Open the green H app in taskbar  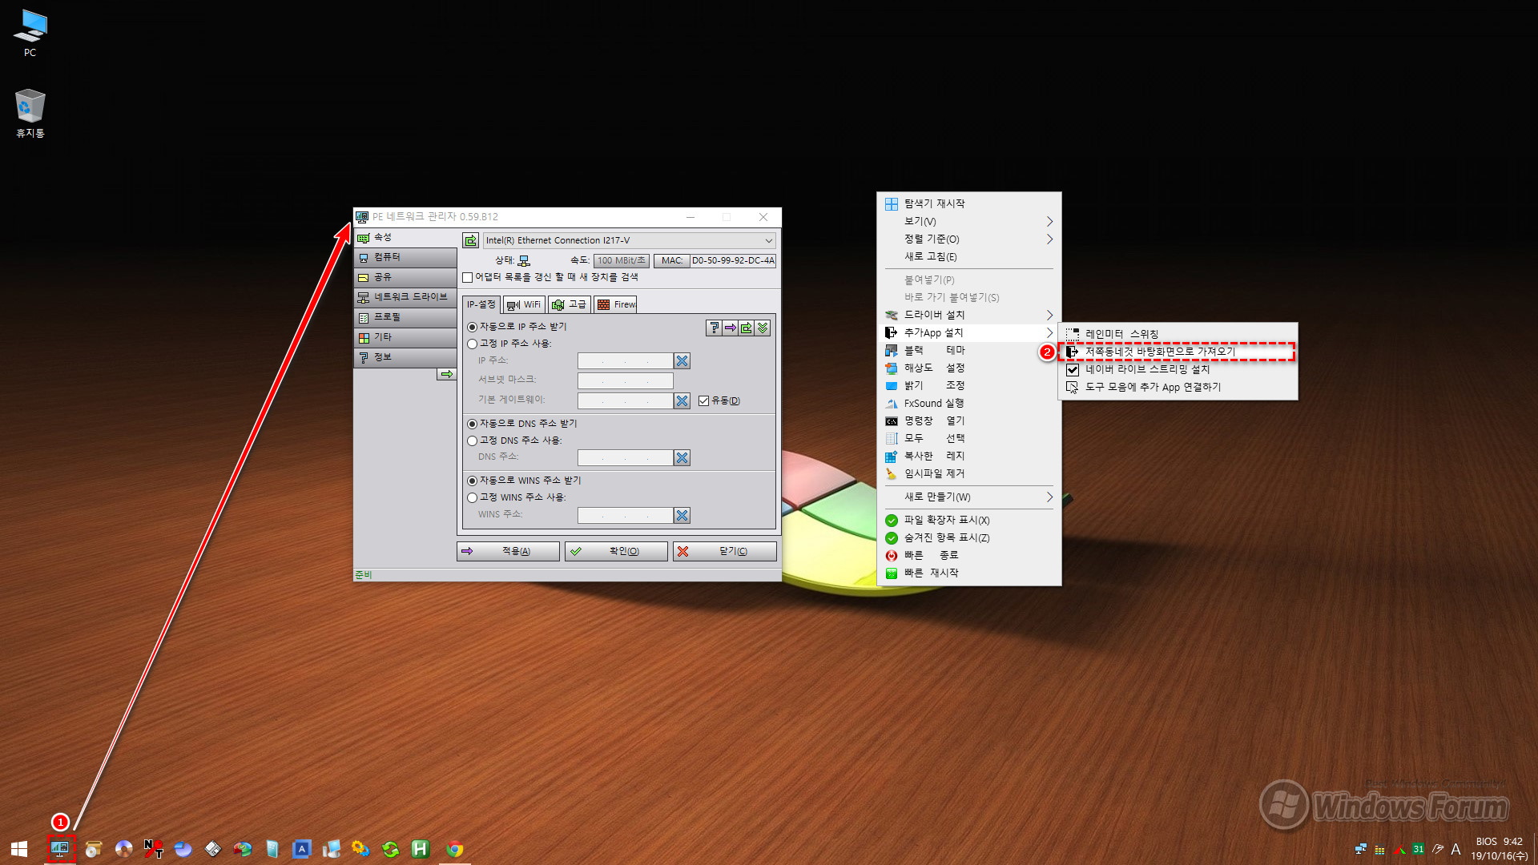421,849
